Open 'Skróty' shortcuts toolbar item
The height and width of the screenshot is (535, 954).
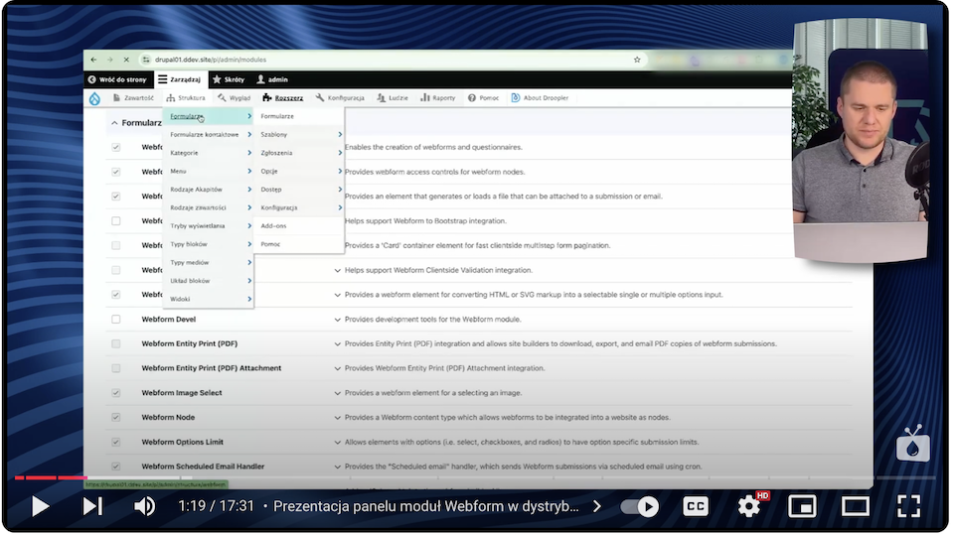click(229, 79)
